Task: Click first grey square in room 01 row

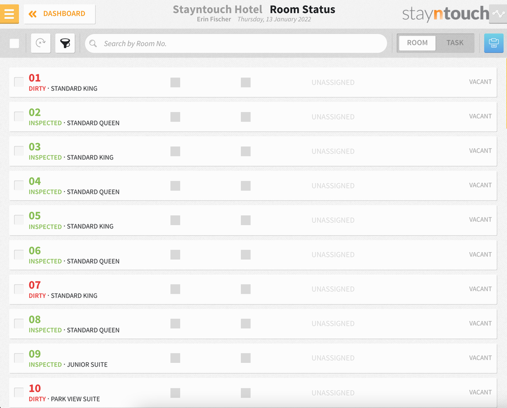Action: click(175, 83)
